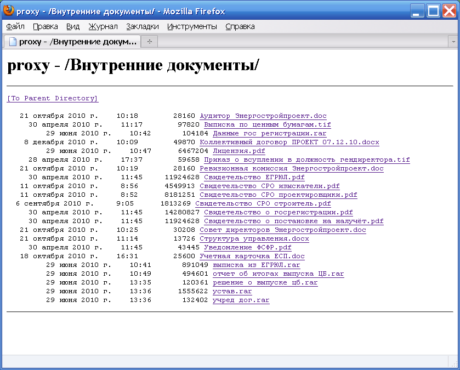Download Данные гос регистрации.rar
Screen dimensions: 460x370
(270, 133)
